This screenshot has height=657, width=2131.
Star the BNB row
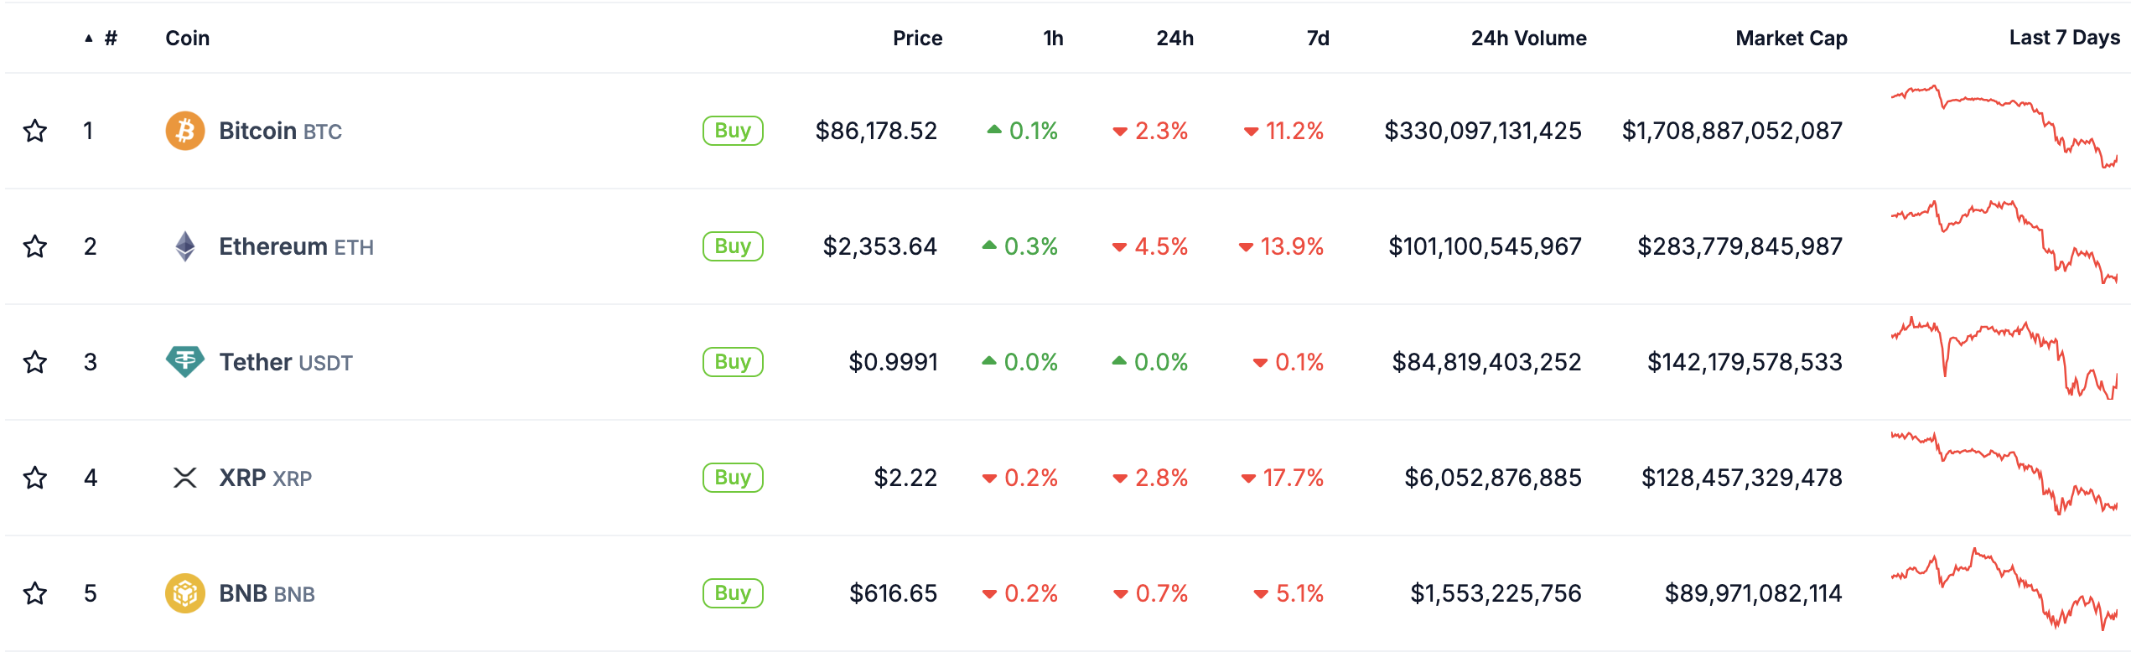(35, 593)
